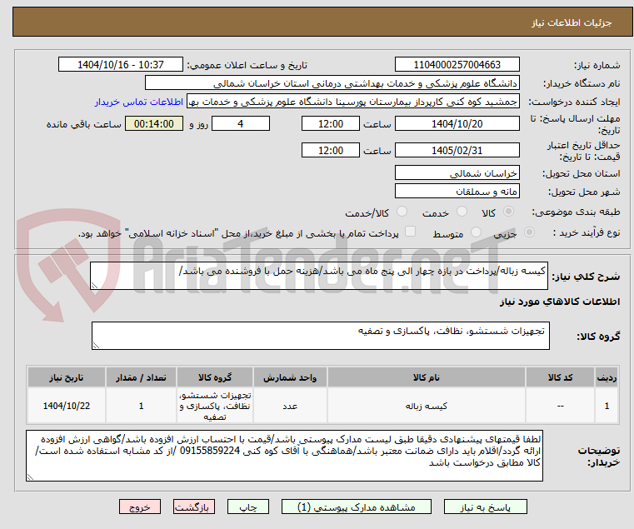Click the goods group textarea
Image resolution: width=634 pixels, height=529 pixels.
pos(320,336)
